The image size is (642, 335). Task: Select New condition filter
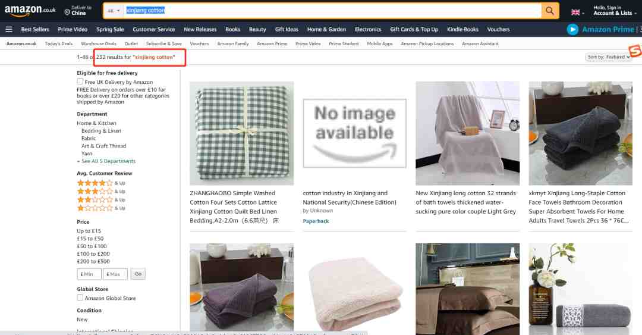coord(82,320)
